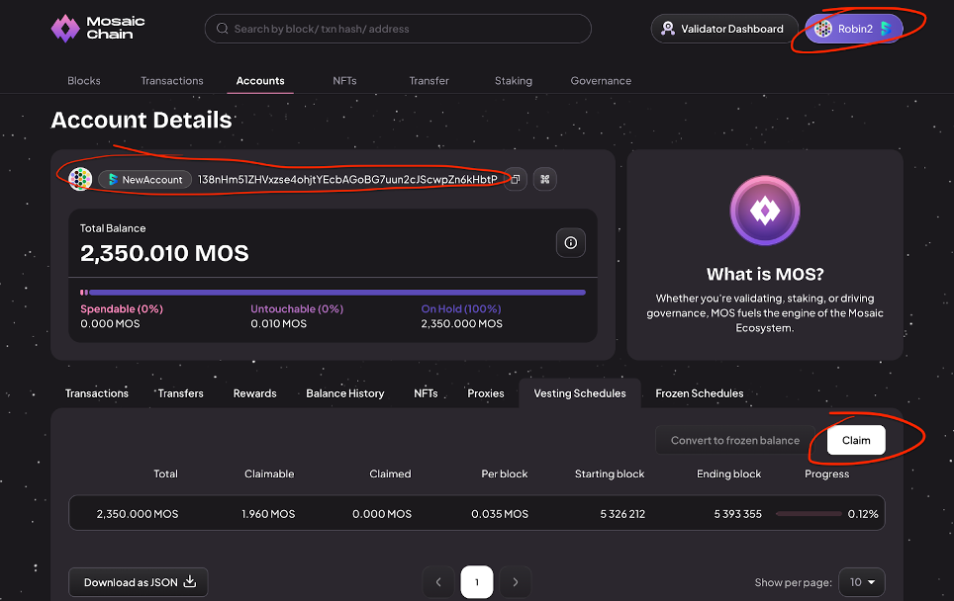Open the Robin2 wallet account menu

coord(854,29)
